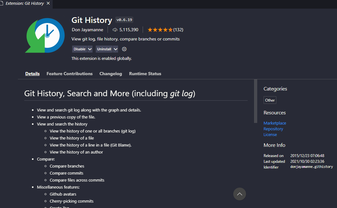Open the License link
The image size is (337, 208).
(270, 135)
